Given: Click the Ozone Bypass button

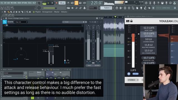Looking at the screenshot, I should [x=89, y=66].
